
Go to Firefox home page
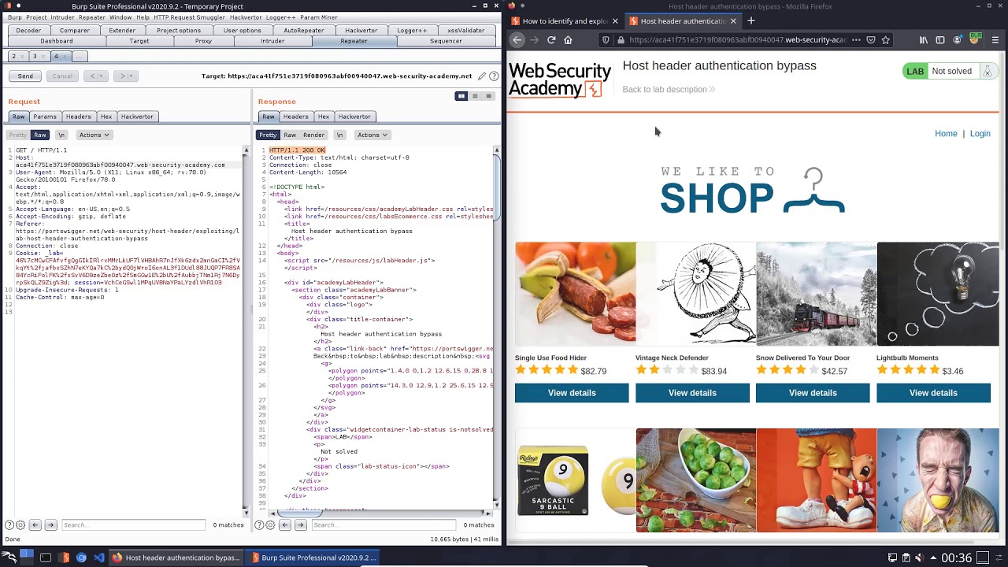coord(568,40)
